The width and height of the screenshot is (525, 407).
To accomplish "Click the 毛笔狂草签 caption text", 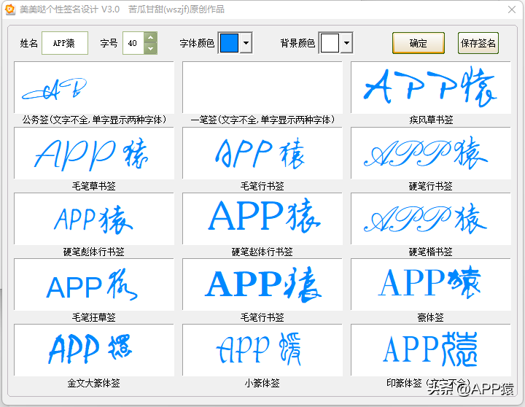I will [94, 317].
